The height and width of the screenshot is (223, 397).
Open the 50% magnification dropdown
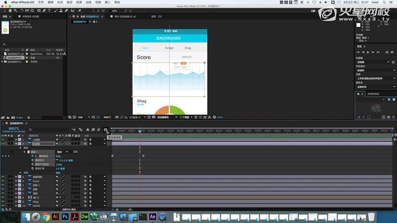click(x=81, y=117)
